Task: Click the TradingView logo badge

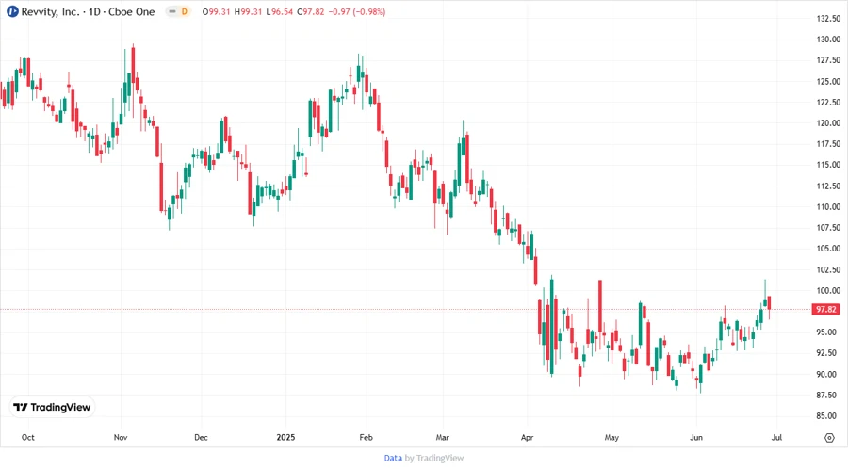Action: tap(52, 407)
